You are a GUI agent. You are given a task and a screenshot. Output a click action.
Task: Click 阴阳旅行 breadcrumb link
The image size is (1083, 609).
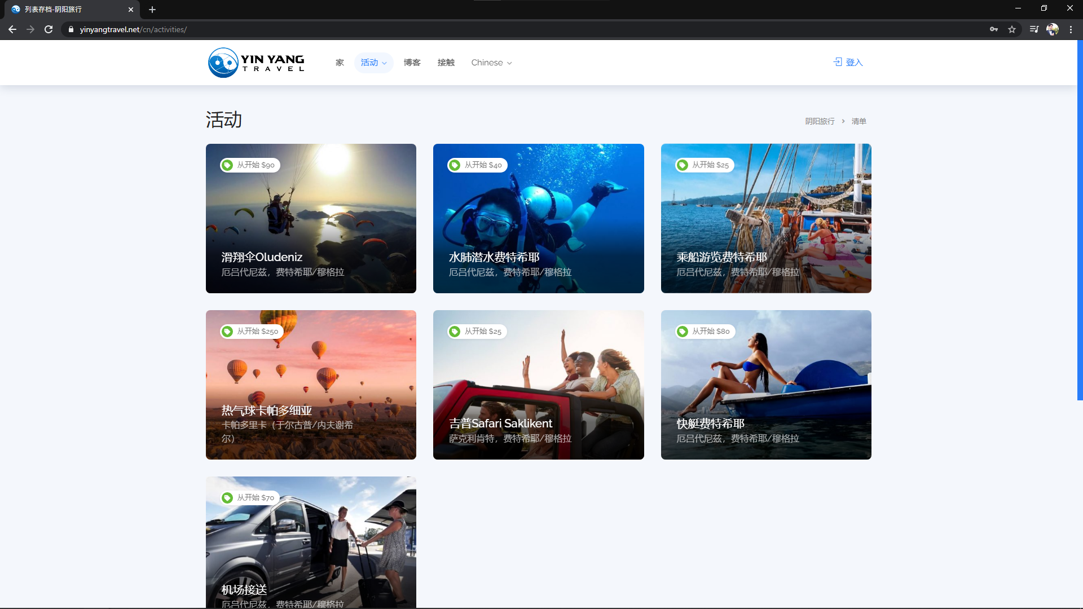[820, 121]
